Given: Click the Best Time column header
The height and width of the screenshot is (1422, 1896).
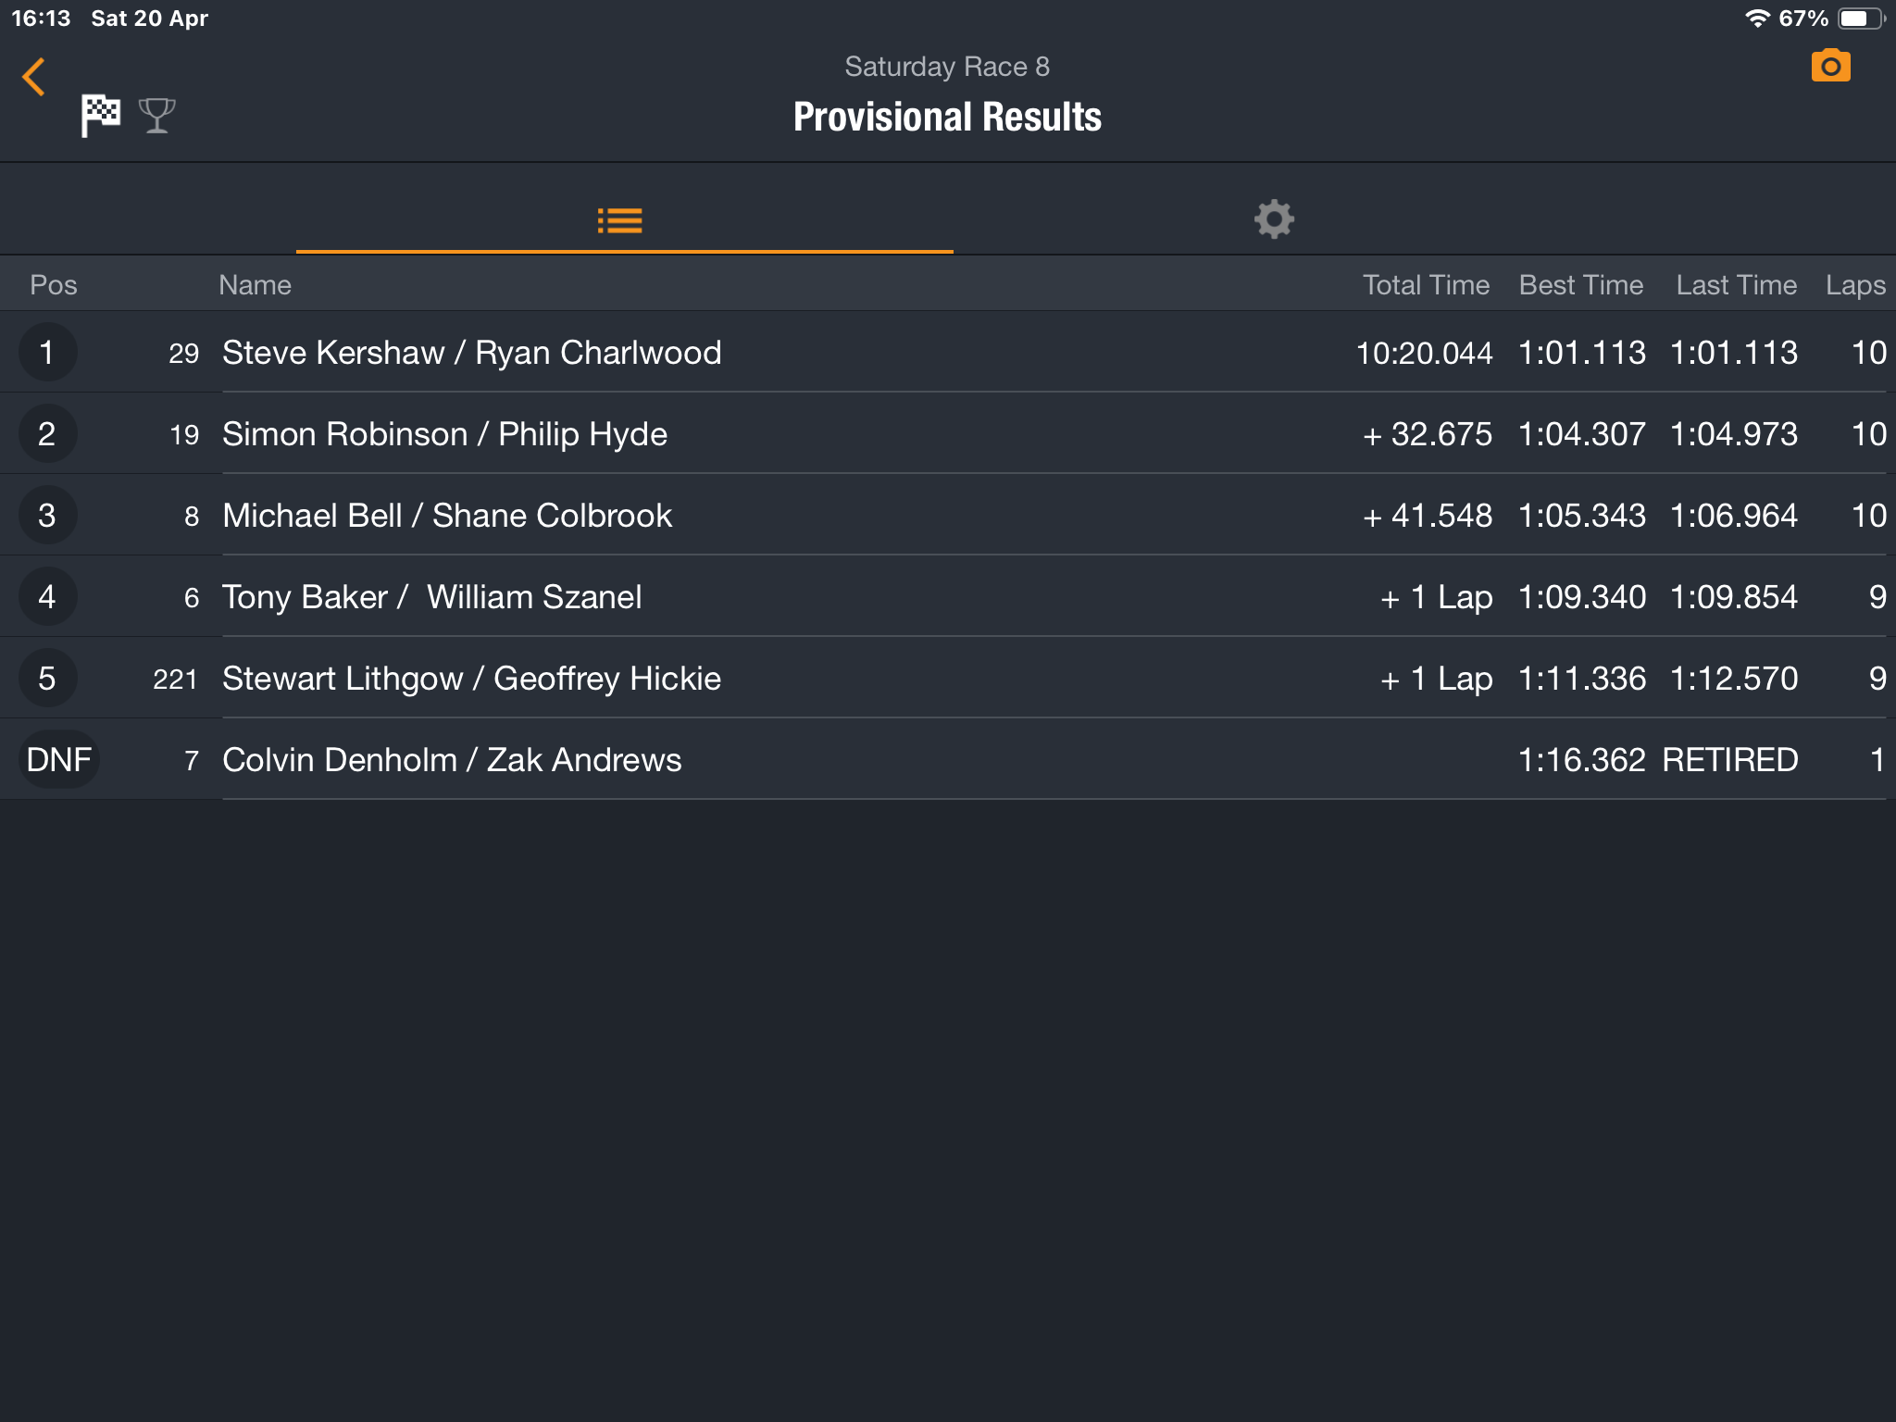Looking at the screenshot, I should (1580, 285).
